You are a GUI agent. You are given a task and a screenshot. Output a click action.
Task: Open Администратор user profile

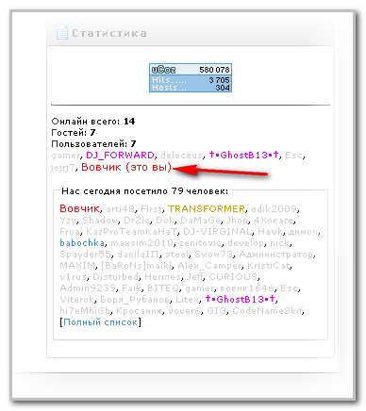276,255
